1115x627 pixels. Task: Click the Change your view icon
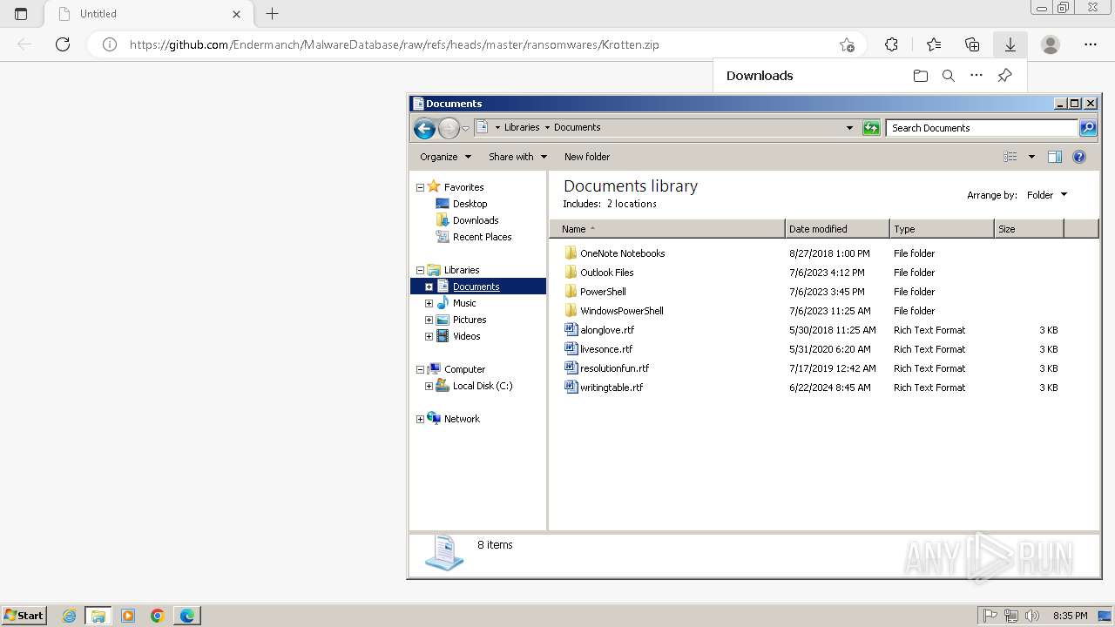[1010, 157]
